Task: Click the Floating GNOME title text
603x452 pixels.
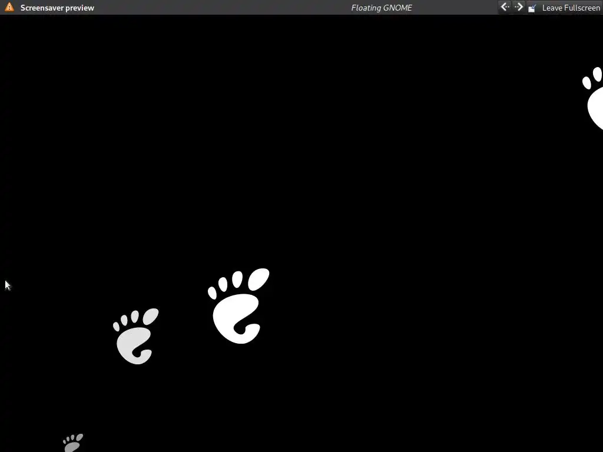Action: (x=382, y=8)
